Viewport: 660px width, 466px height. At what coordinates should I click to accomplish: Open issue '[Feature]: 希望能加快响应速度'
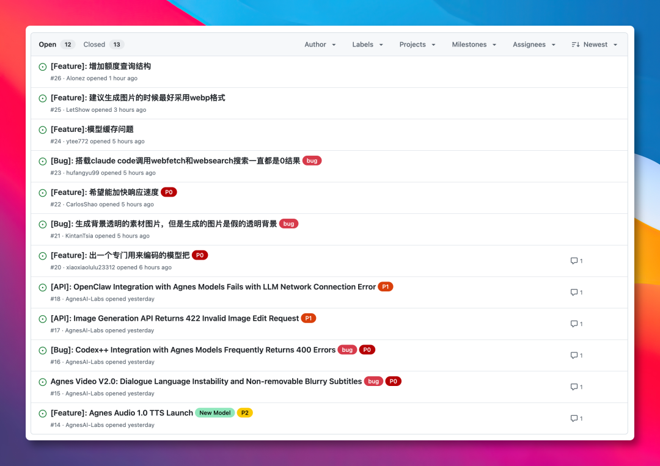(105, 192)
